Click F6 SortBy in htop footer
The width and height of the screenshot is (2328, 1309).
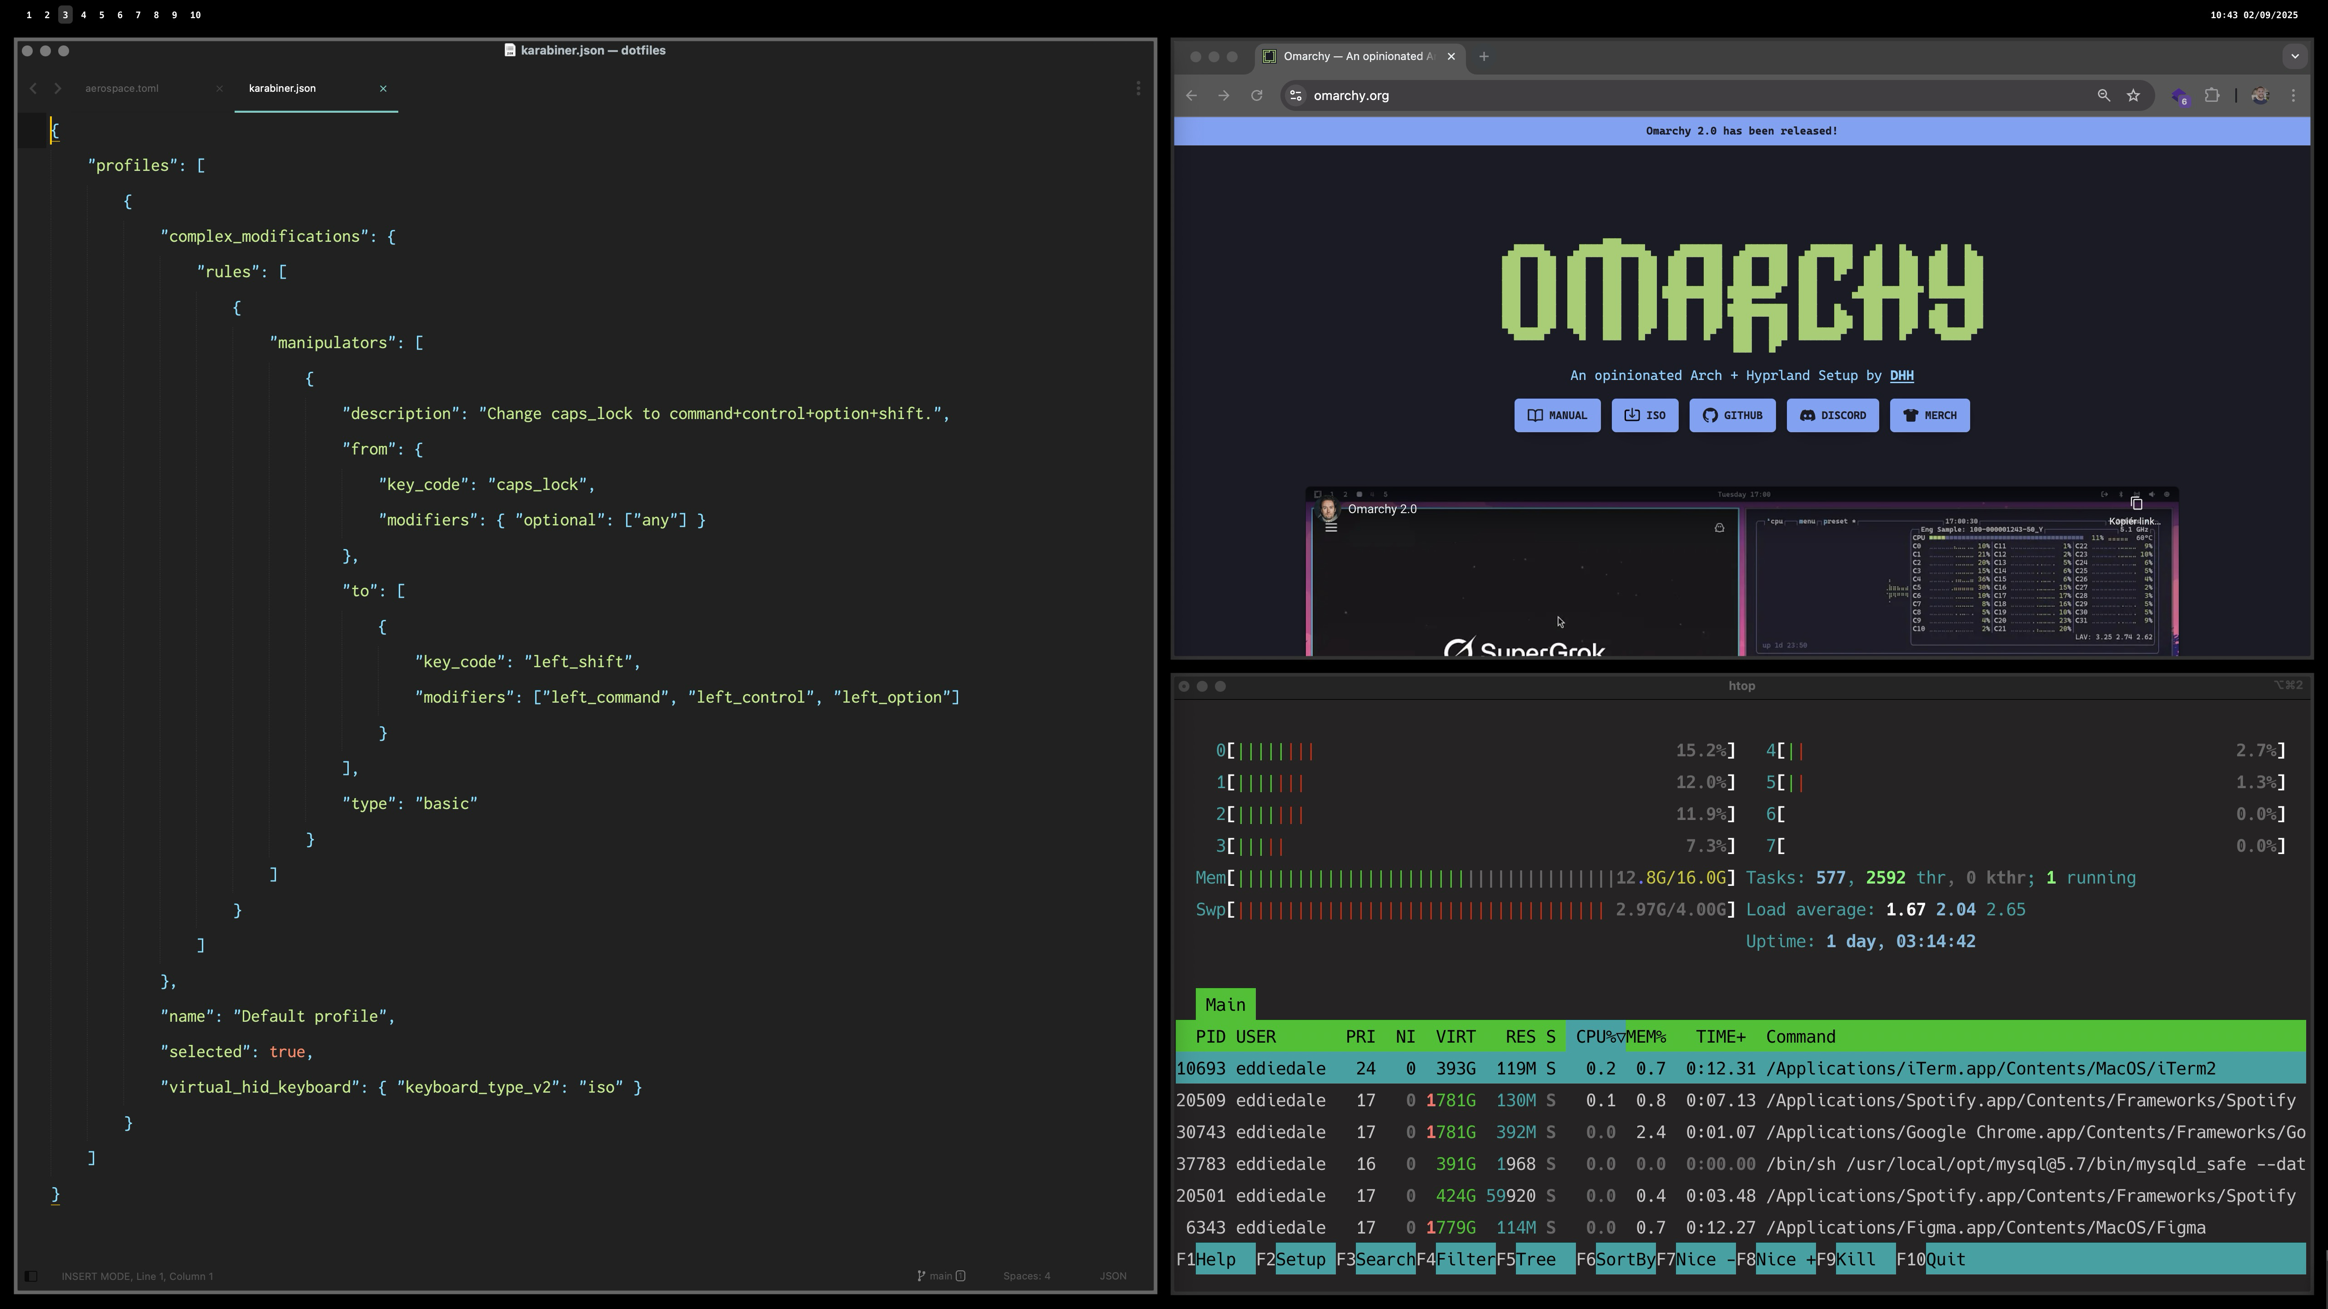tap(1616, 1259)
